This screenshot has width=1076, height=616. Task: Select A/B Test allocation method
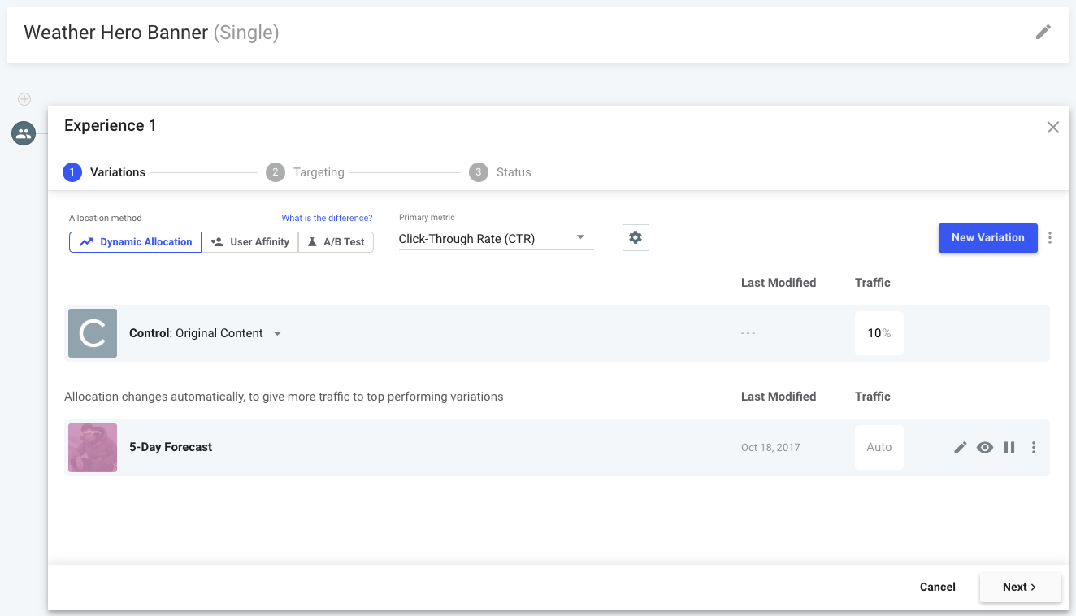tap(336, 242)
